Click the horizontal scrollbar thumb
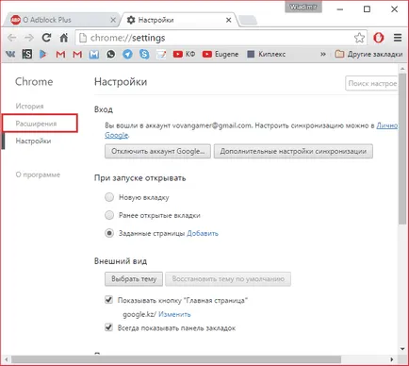Screen dimensions: 409x366 [176, 359]
